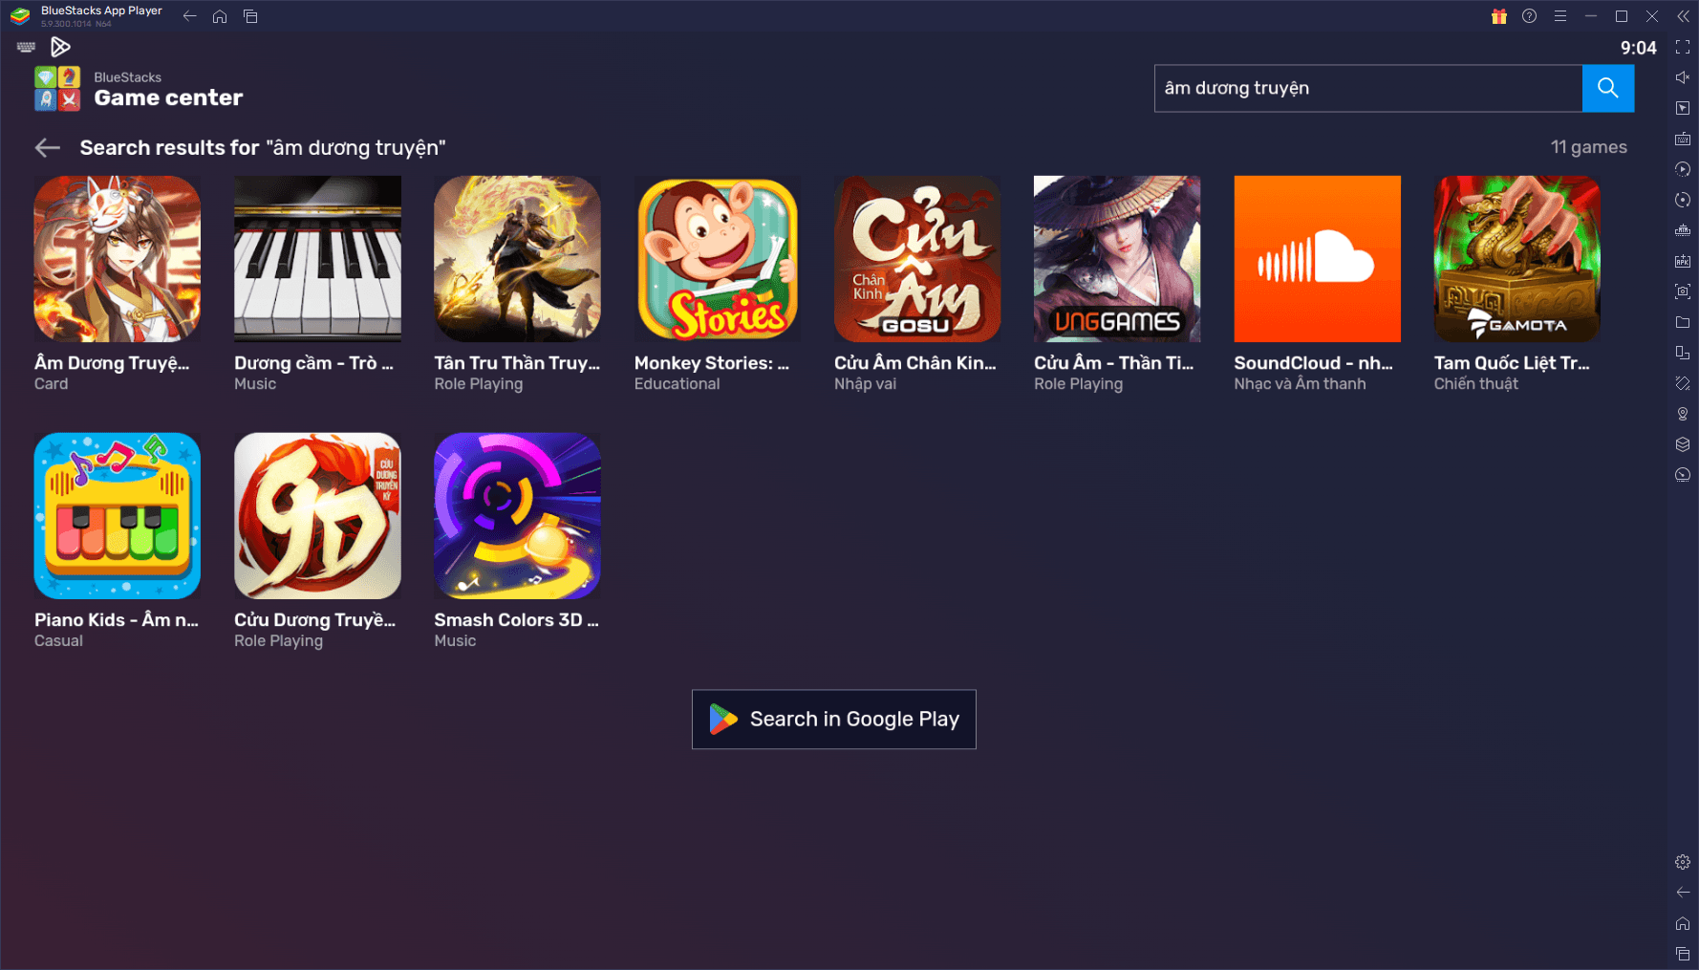Go back from search results heading arrow
The height and width of the screenshot is (970, 1699).
tap(47, 147)
